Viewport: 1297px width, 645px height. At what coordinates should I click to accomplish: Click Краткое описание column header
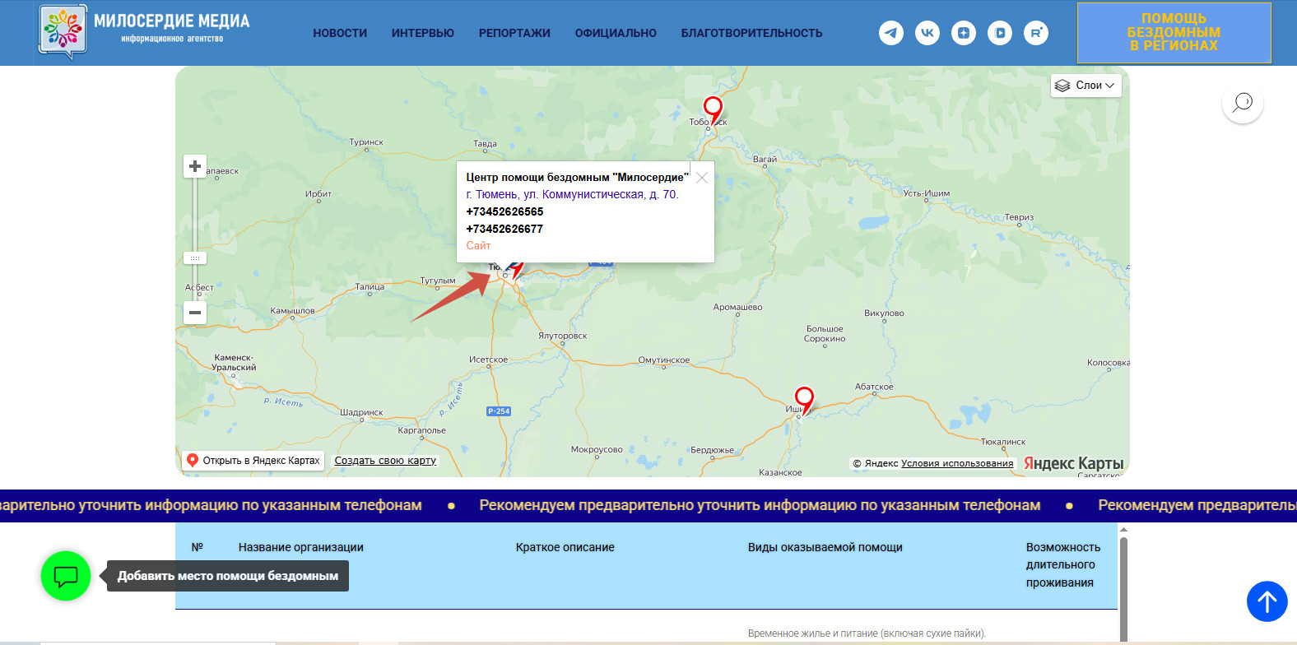point(565,548)
